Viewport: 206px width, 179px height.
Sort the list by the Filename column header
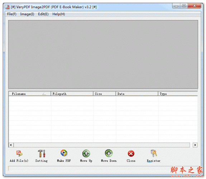[30, 94]
